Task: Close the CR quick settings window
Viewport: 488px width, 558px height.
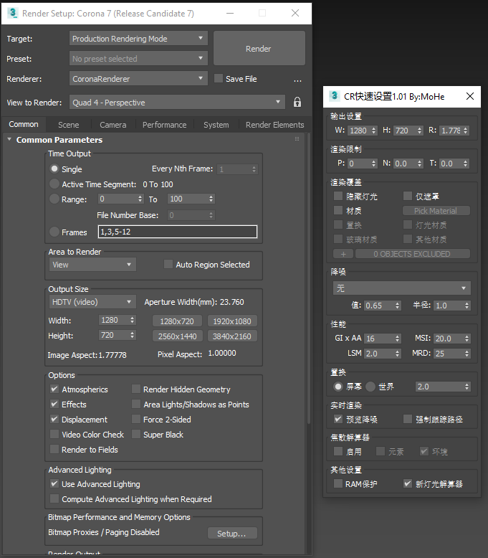Action: [x=470, y=96]
